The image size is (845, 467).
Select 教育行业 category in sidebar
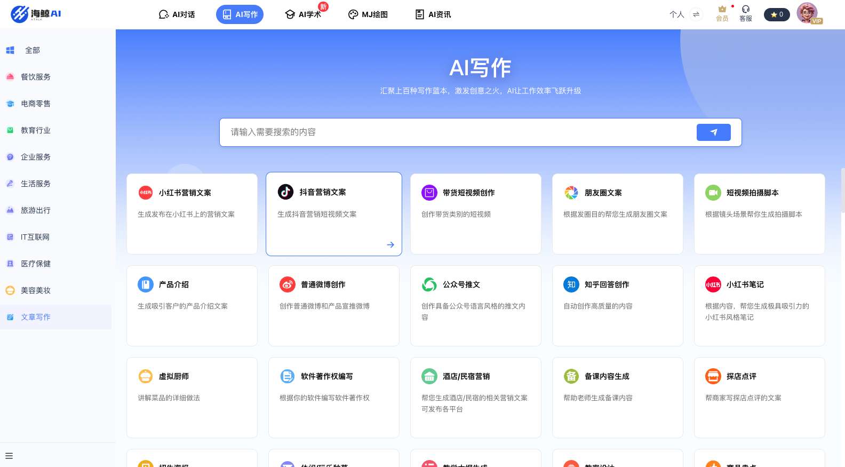pos(55,130)
